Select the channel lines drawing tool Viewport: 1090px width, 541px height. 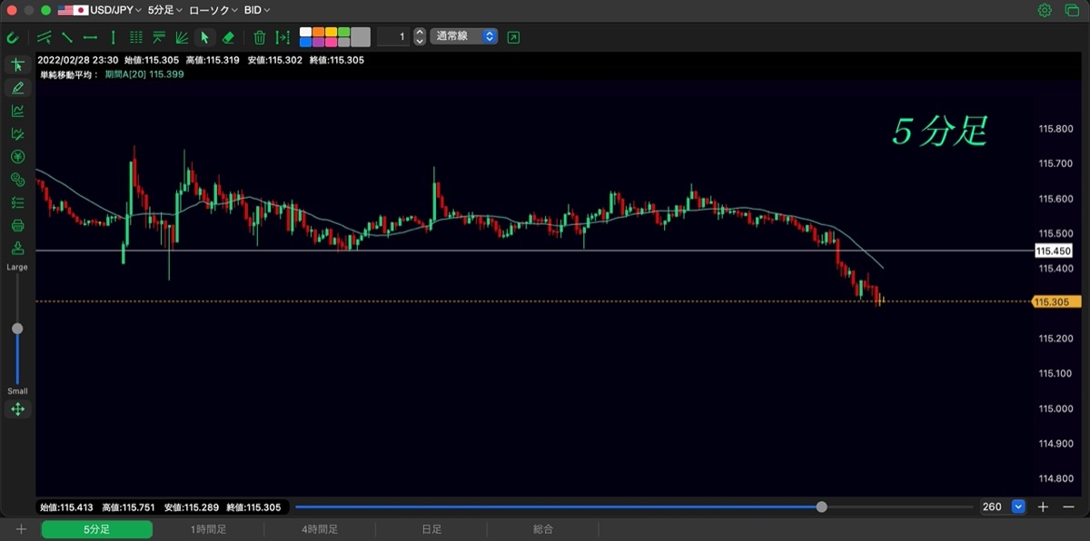tap(45, 37)
